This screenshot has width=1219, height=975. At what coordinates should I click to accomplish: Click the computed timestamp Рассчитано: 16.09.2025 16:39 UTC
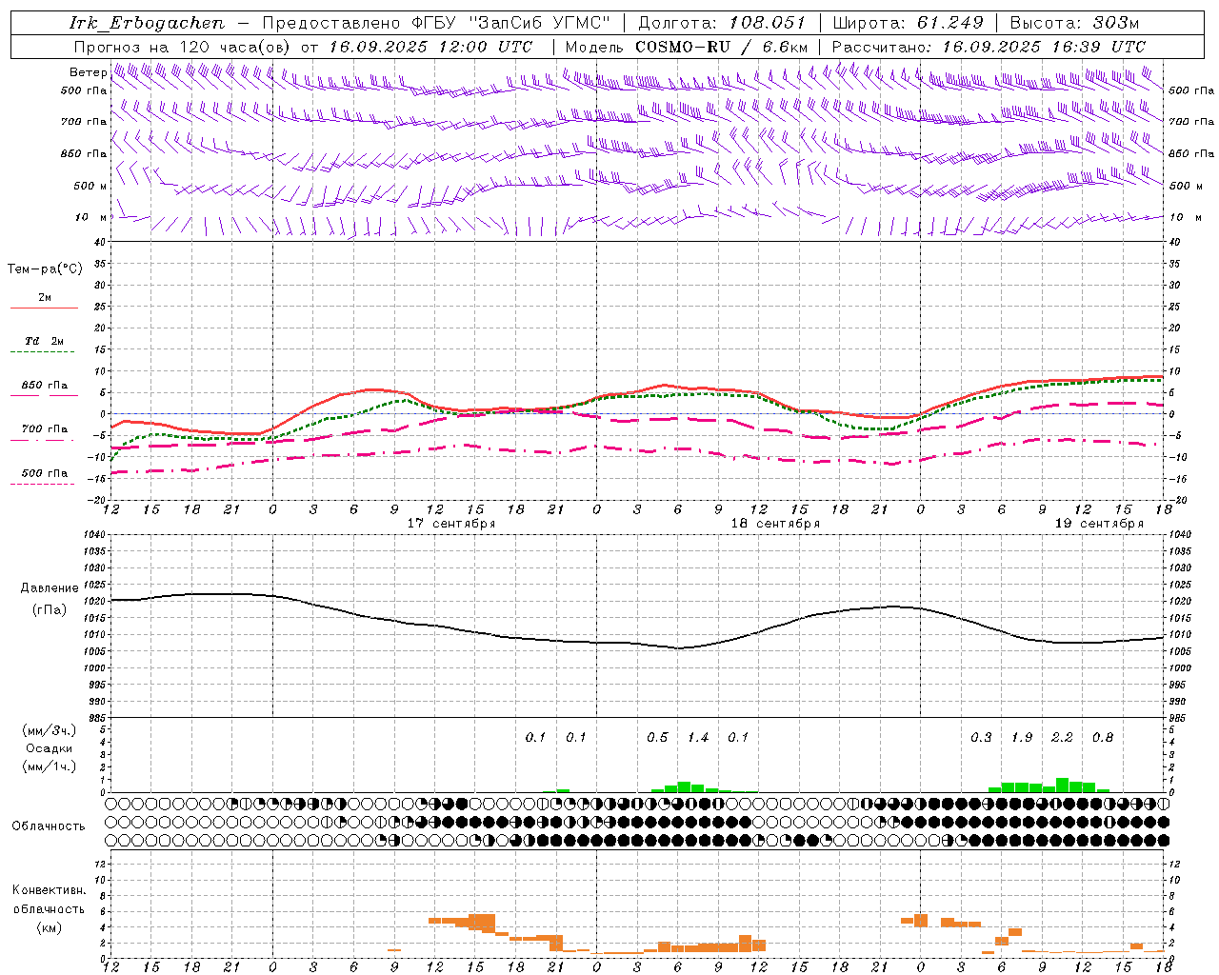989,47
